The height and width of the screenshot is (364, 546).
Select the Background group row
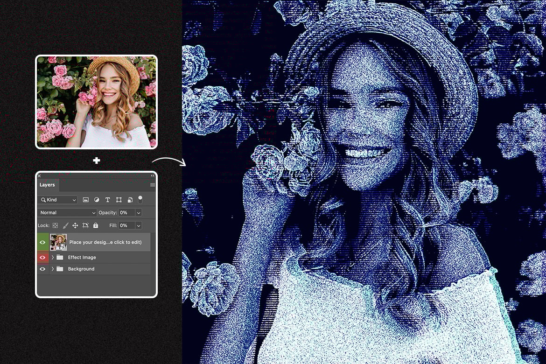pos(94,269)
